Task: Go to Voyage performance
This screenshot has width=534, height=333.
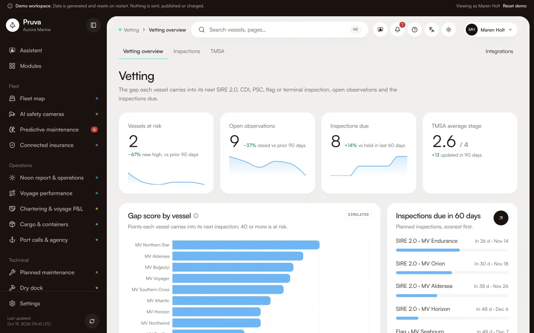Action: click(x=53, y=193)
